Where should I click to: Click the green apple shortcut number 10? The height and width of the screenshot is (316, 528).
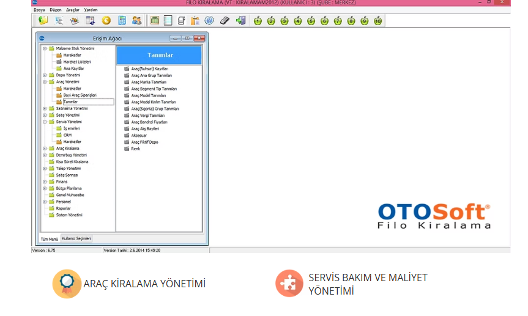tap(378, 21)
